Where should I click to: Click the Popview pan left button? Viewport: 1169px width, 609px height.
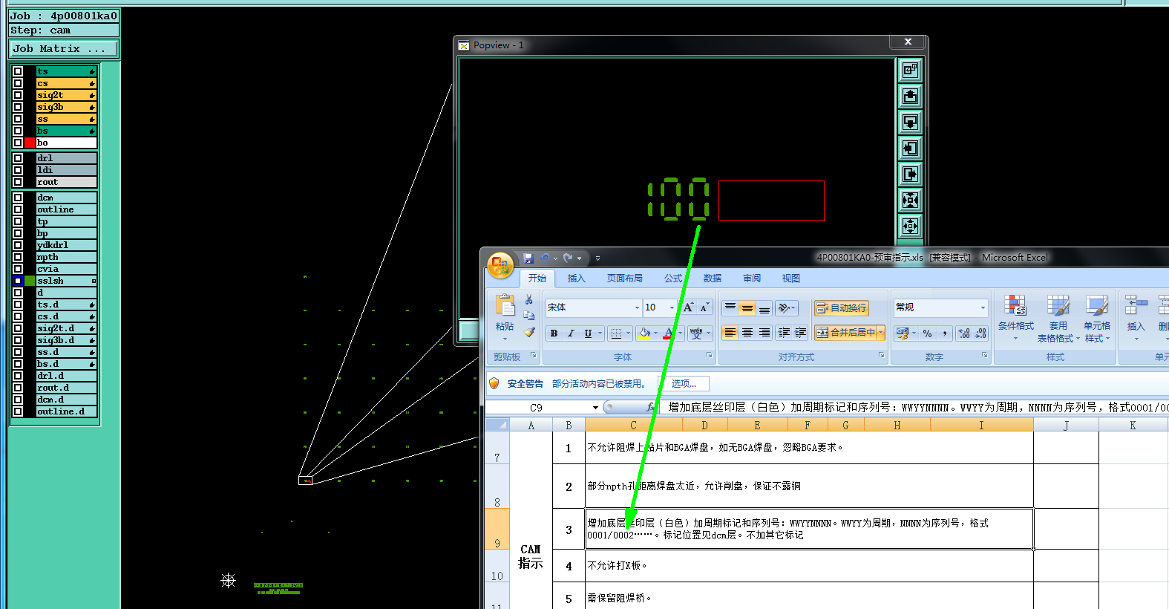(x=910, y=148)
